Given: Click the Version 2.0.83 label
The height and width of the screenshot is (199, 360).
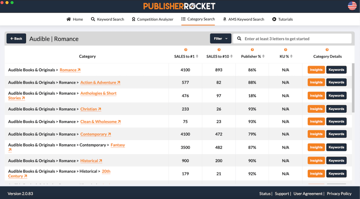Looking at the screenshot, I should (20, 193).
